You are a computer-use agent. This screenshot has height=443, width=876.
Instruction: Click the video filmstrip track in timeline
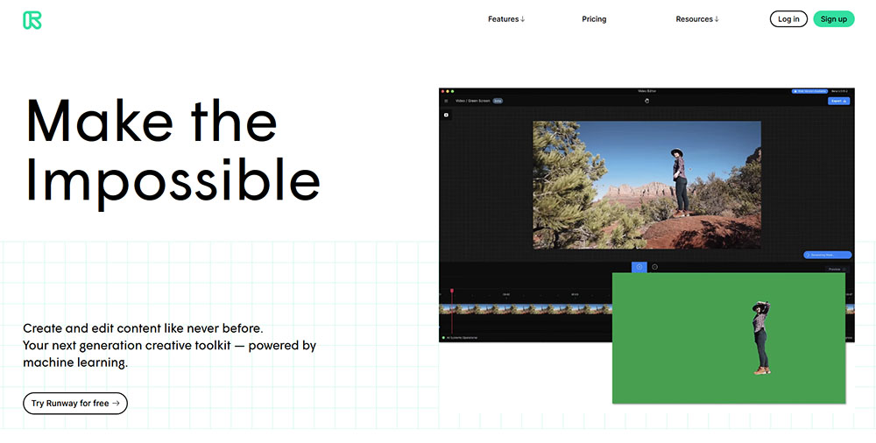point(525,309)
